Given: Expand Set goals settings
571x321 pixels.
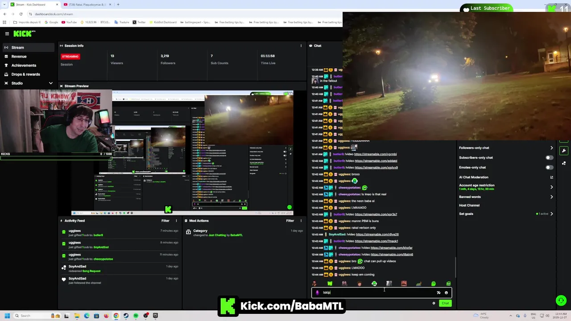Looking at the screenshot, I should point(552,214).
